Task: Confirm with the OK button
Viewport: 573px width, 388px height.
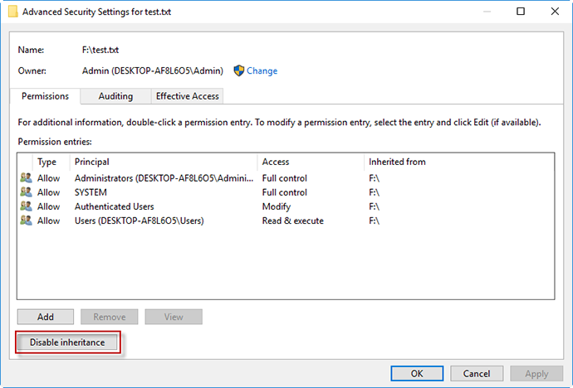Action: (416, 373)
